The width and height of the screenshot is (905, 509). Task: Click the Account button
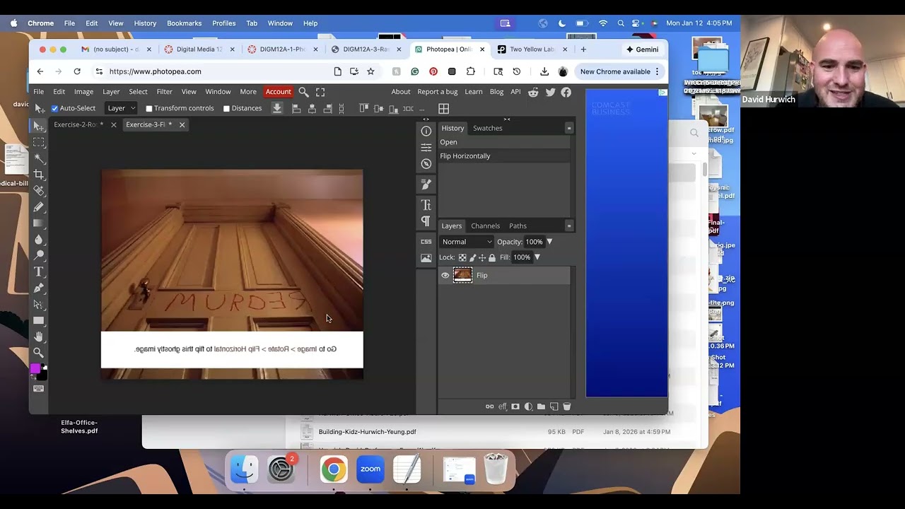[278, 92]
